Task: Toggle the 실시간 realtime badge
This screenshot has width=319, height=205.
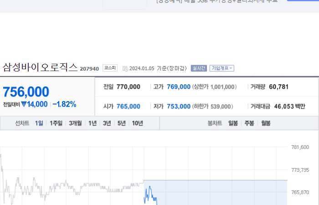Action: [x=199, y=68]
